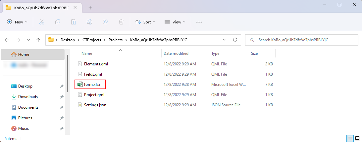Viewport: 362px width, 142px height.
Task: Click the Rename icon in toolbar
Action: (89, 22)
